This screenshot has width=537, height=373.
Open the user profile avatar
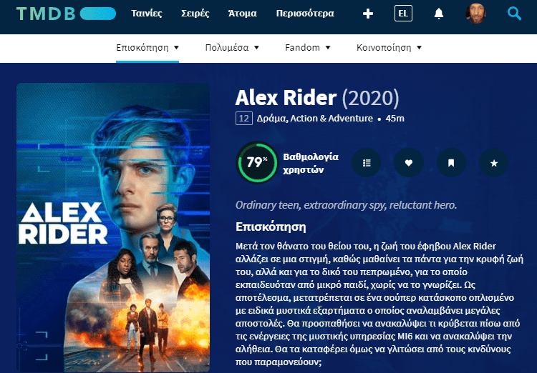[475, 14]
